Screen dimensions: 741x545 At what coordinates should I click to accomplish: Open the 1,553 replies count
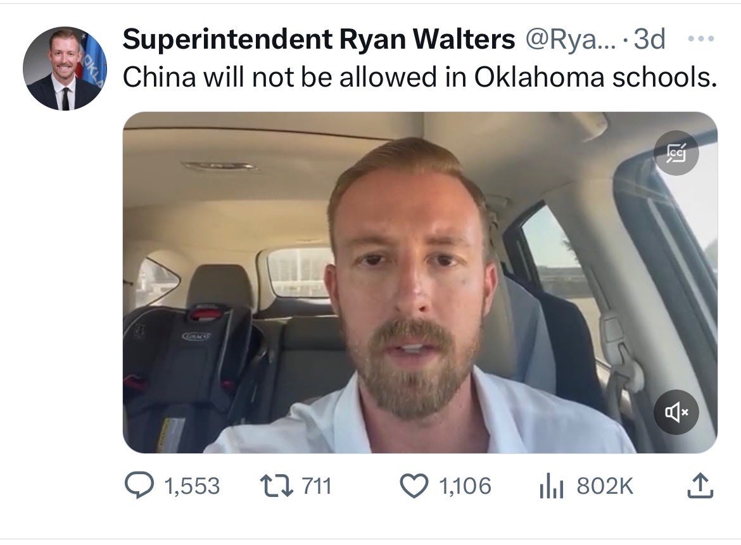click(x=192, y=486)
